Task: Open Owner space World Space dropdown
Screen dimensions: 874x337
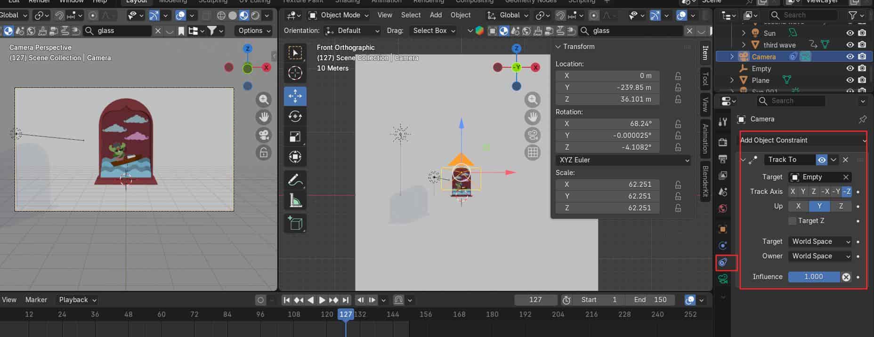Action: tap(821, 256)
